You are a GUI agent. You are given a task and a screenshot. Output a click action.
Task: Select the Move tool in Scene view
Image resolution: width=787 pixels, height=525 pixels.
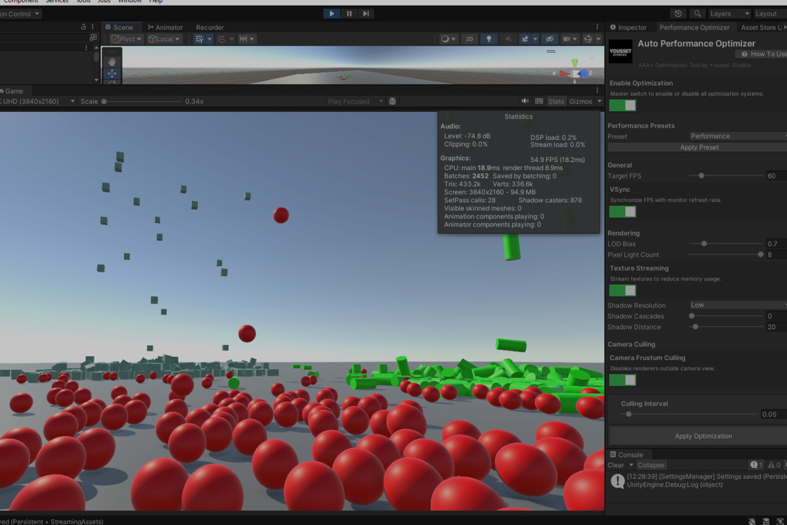112,73
